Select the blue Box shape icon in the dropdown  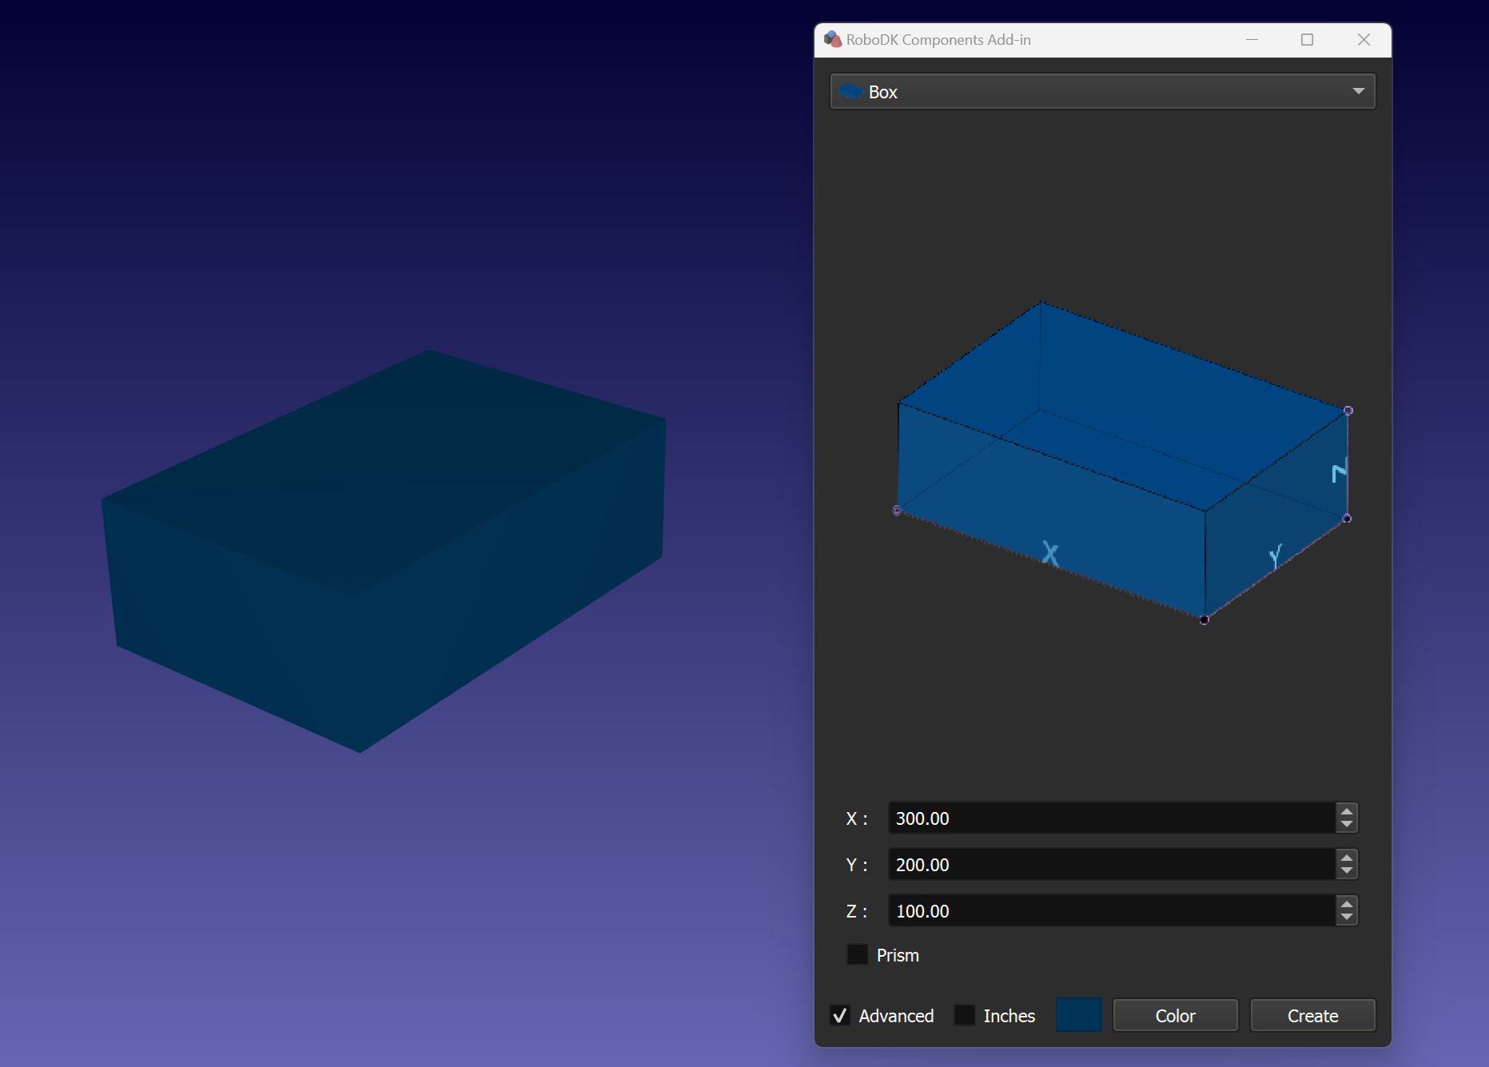coord(851,91)
